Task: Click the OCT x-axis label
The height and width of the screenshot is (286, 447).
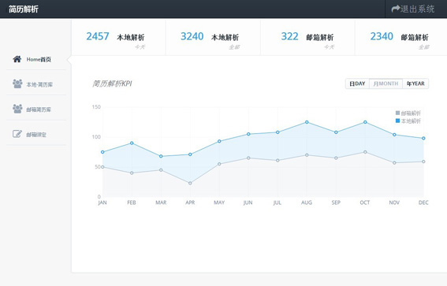Action: [365, 202]
